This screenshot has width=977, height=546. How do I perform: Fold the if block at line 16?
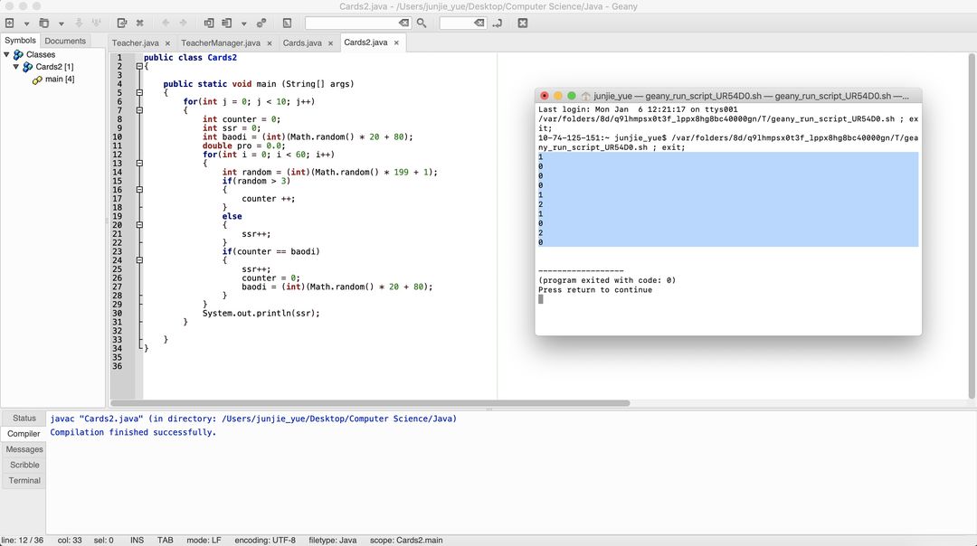tap(139, 190)
